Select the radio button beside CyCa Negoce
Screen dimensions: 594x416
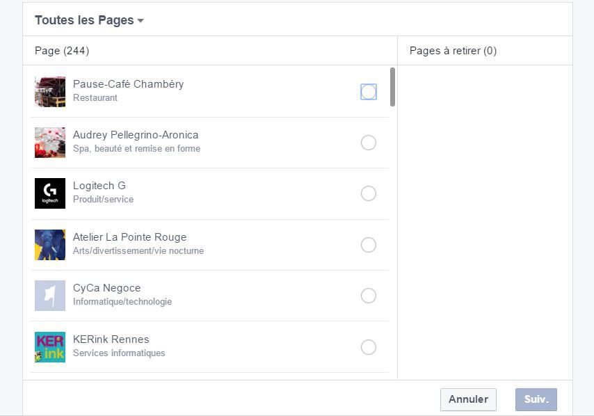[x=368, y=295]
